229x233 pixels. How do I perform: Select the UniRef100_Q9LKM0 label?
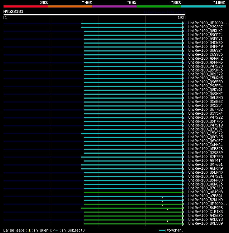point(205,173)
